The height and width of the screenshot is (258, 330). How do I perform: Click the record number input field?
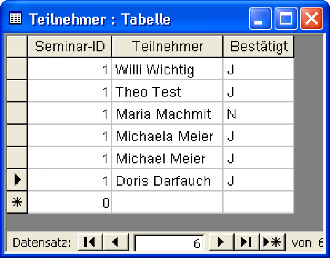[169, 243]
